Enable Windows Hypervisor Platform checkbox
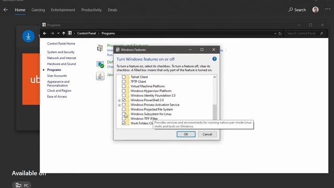The image size is (334, 188). pos(124,91)
